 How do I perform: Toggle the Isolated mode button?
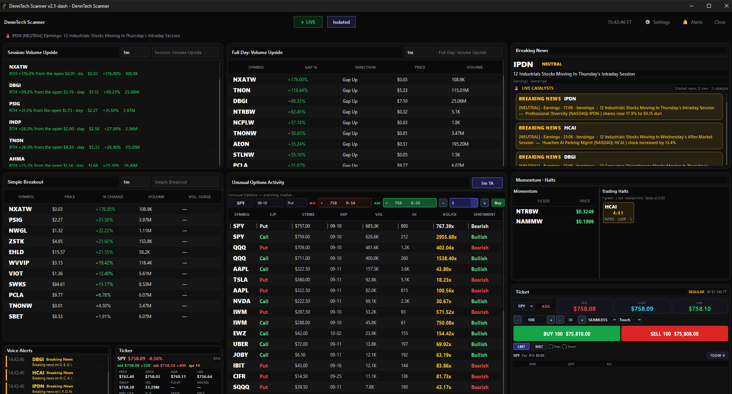click(x=341, y=22)
